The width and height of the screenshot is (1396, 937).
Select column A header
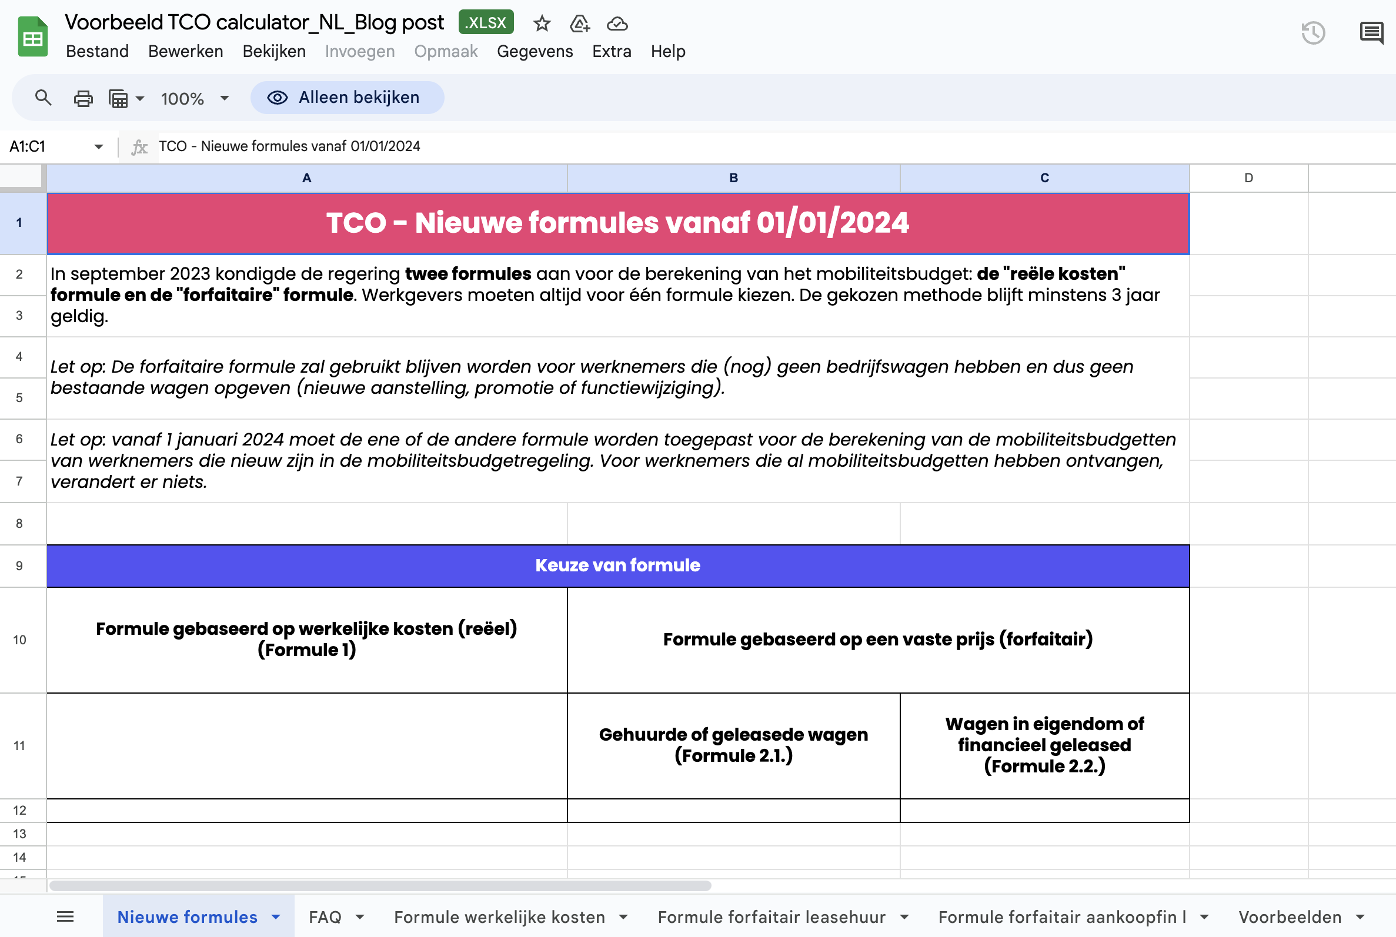click(306, 178)
